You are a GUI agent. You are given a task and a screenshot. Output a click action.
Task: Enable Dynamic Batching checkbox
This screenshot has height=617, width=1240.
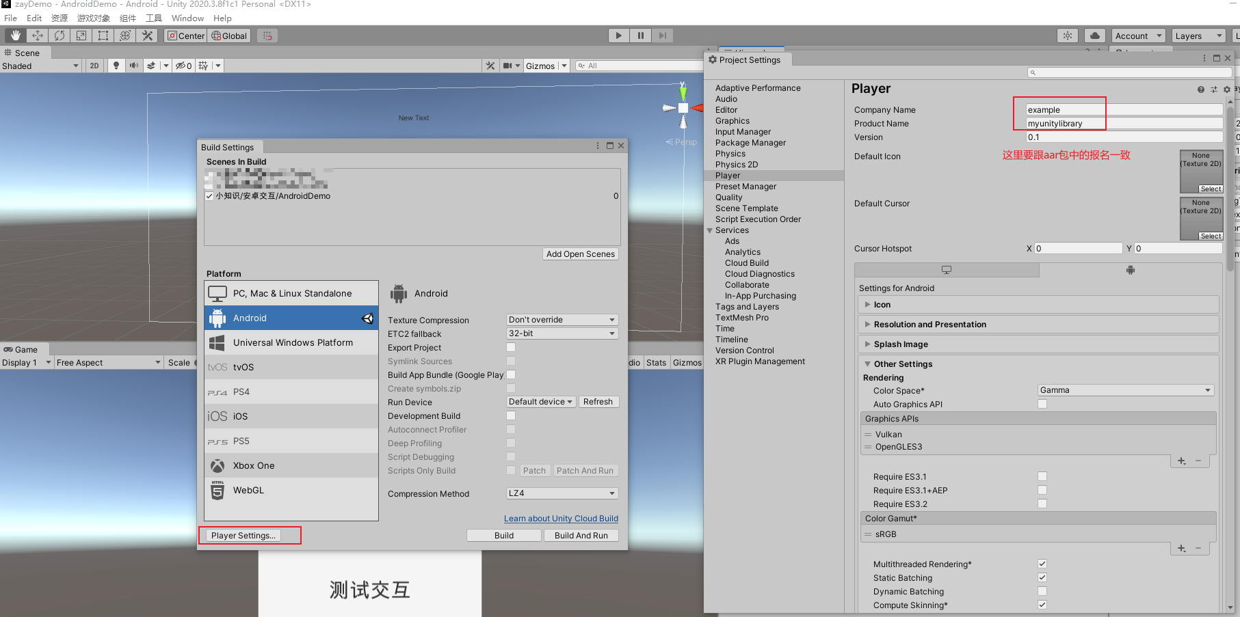pos(1042,591)
